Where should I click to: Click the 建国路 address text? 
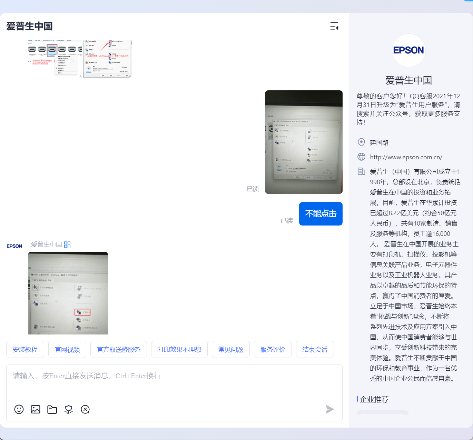(379, 142)
